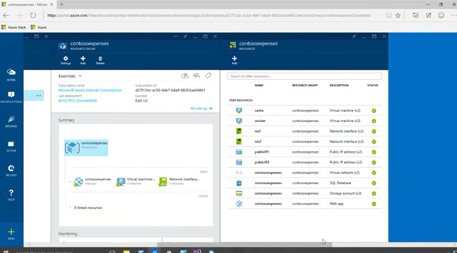Open the ellipsis menu on resource group blade
The height and width of the screenshot is (253, 457).
pyautogui.click(x=175, y=36)
